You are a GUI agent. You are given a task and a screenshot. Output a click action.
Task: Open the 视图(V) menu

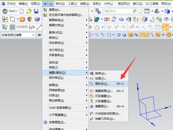pyautogui.click(x=35, y=4)
